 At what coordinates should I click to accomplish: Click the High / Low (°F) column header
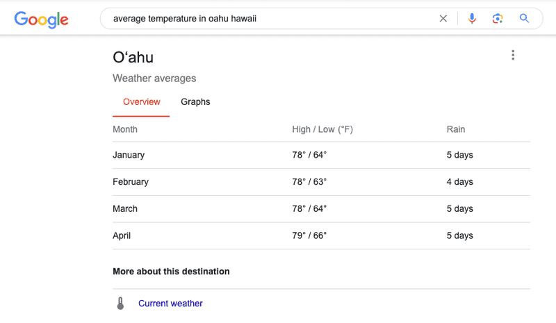pyautogui.click(x=322, y=129)
